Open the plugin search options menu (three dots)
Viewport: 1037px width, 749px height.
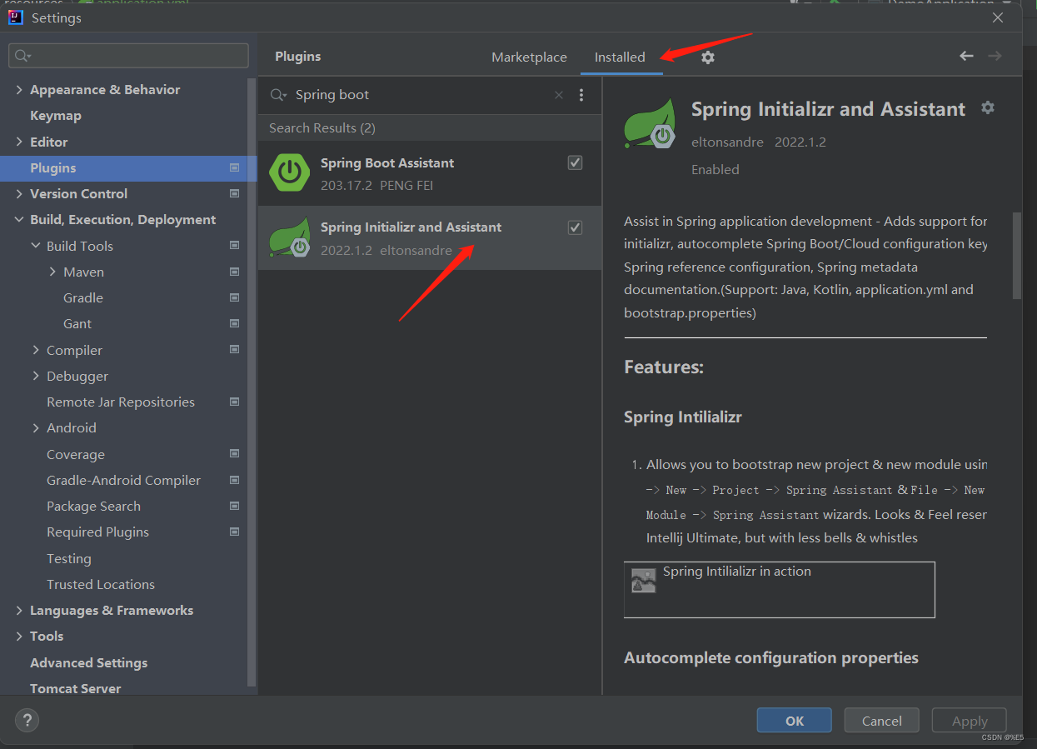(581, 95)
